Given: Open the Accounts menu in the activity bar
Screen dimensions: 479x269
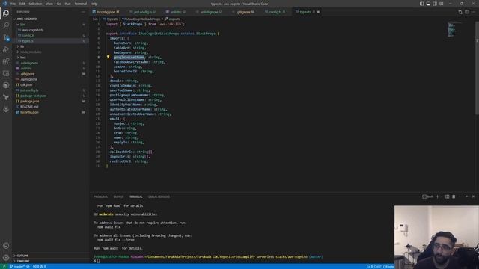Looking at the screenshot, I should point(6,246).
